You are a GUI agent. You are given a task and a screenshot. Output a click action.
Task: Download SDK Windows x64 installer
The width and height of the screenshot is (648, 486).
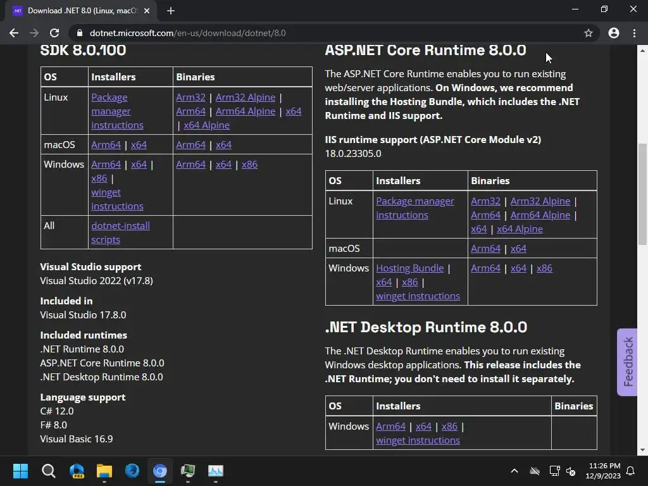click(x=139, y=165)
